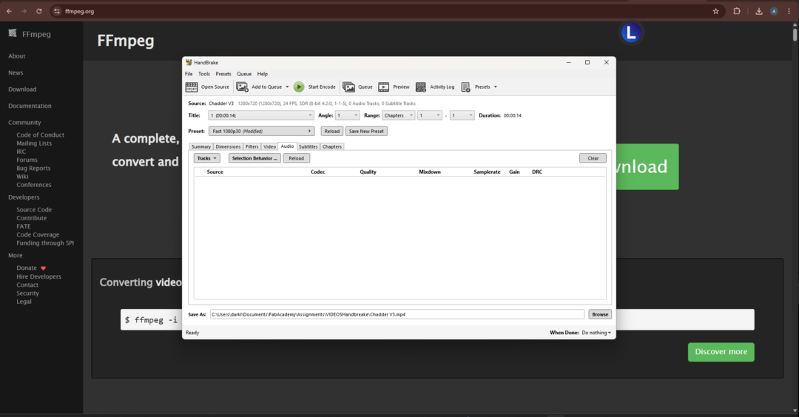Bookmark this page with the star icon
The image size is (799, 417).
point(715,11)
